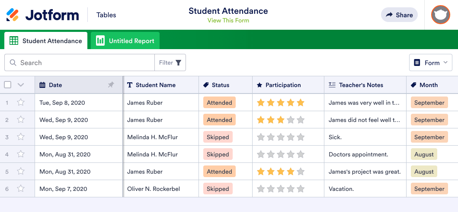Open the Tables menu in header

[106, 15]
